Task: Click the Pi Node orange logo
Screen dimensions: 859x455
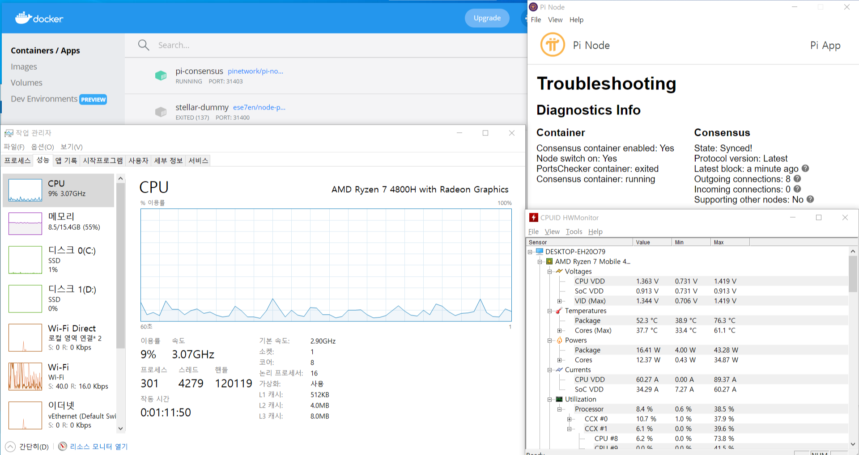Action: click(x=553, y=45)
